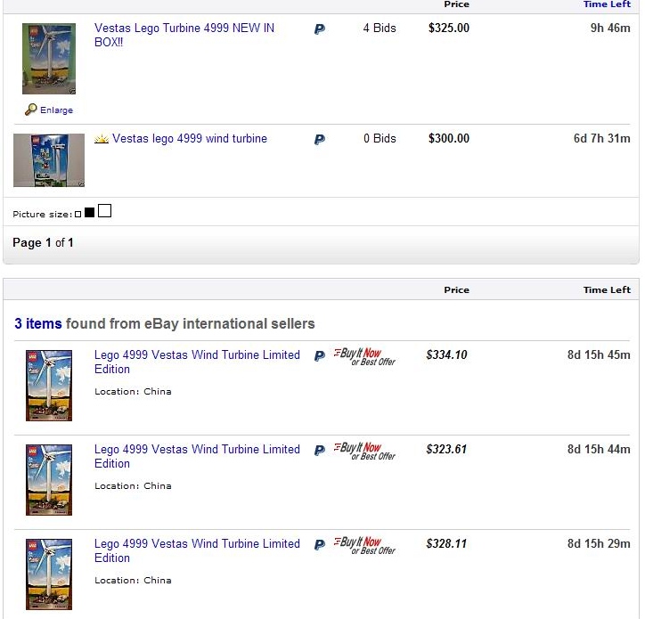Click thumbnail of the $323.61 China listing
Screen dimensions: 645x619
tap(49, 480)
